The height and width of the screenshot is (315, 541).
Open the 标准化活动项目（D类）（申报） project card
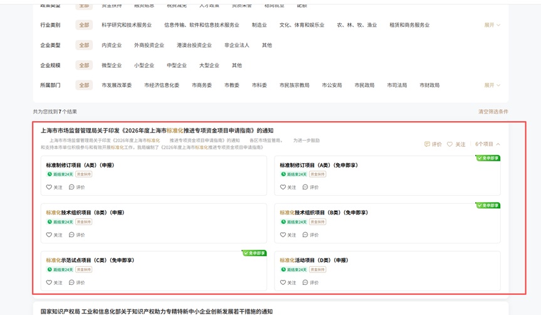[314, 260]
